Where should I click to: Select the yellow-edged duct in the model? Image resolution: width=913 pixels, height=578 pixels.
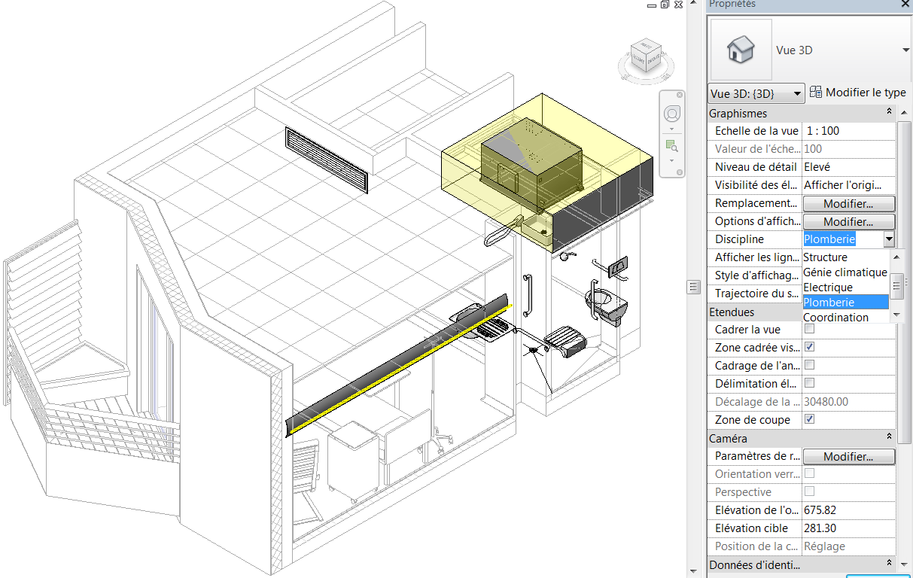pos(399,367)
